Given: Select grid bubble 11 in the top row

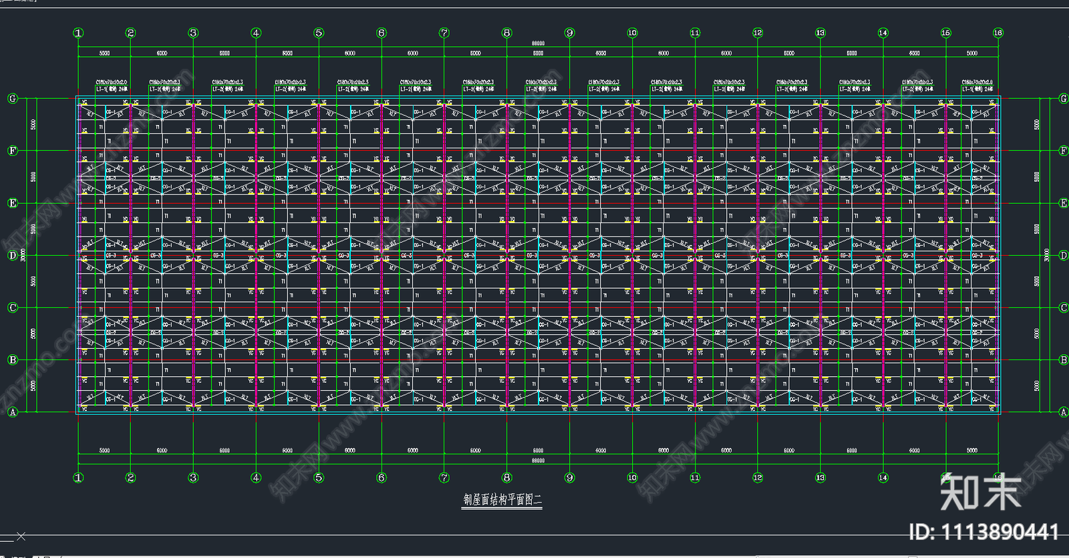Looking at the screenshot, I should click(695, 33).
